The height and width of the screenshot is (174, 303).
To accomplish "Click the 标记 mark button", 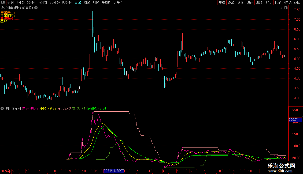I will point(278,2).
